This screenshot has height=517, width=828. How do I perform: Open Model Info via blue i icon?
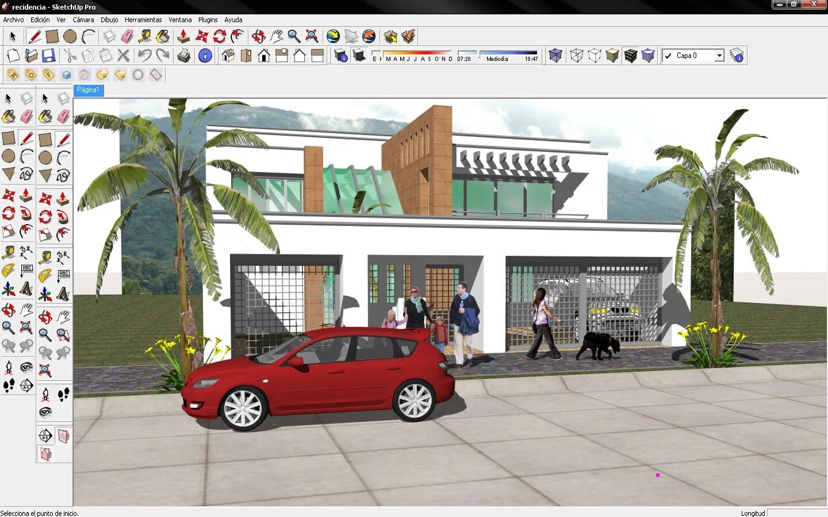pyautogui.click(x=205, y=56)
